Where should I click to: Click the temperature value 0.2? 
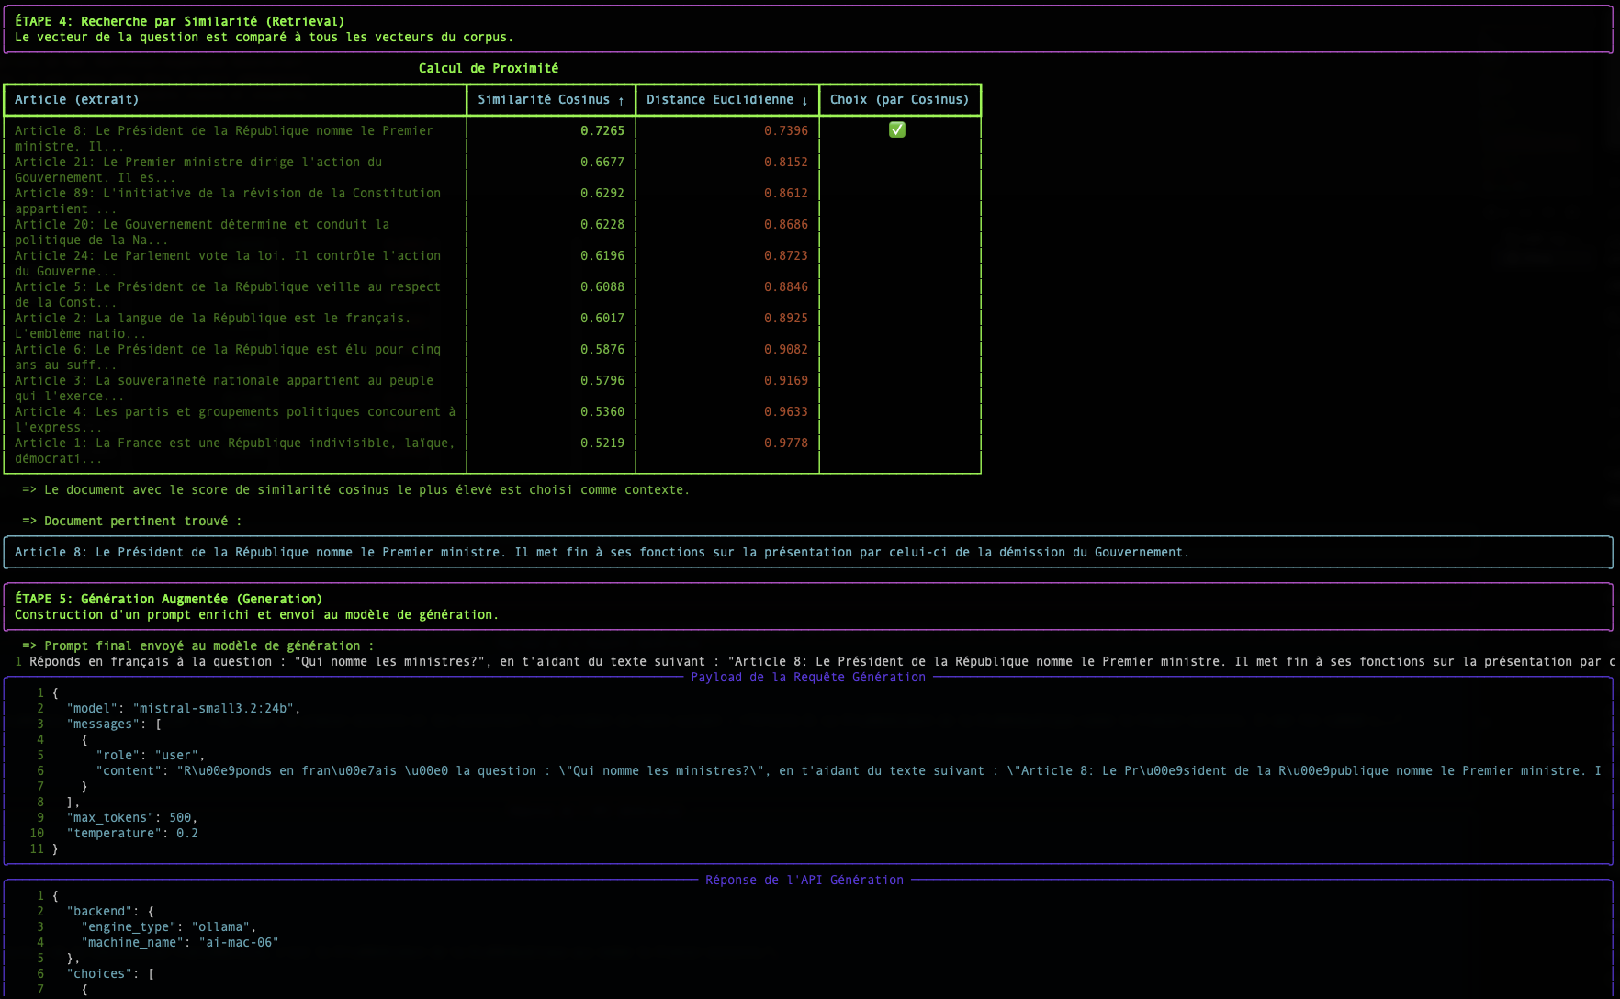coord(186,834)
